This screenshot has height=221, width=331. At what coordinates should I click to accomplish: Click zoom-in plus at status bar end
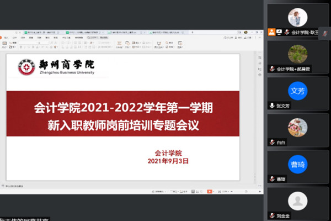(x=260, y=191)
